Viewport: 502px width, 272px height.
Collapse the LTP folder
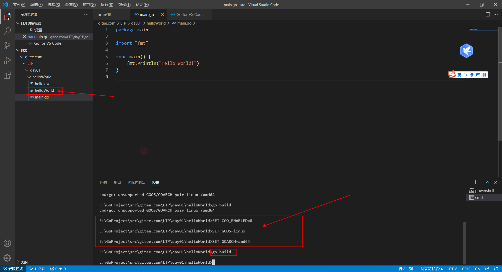[x=54, y=63]
